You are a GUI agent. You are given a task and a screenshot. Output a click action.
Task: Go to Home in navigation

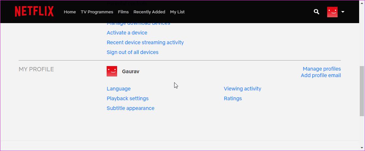click(x=70, y=12)
